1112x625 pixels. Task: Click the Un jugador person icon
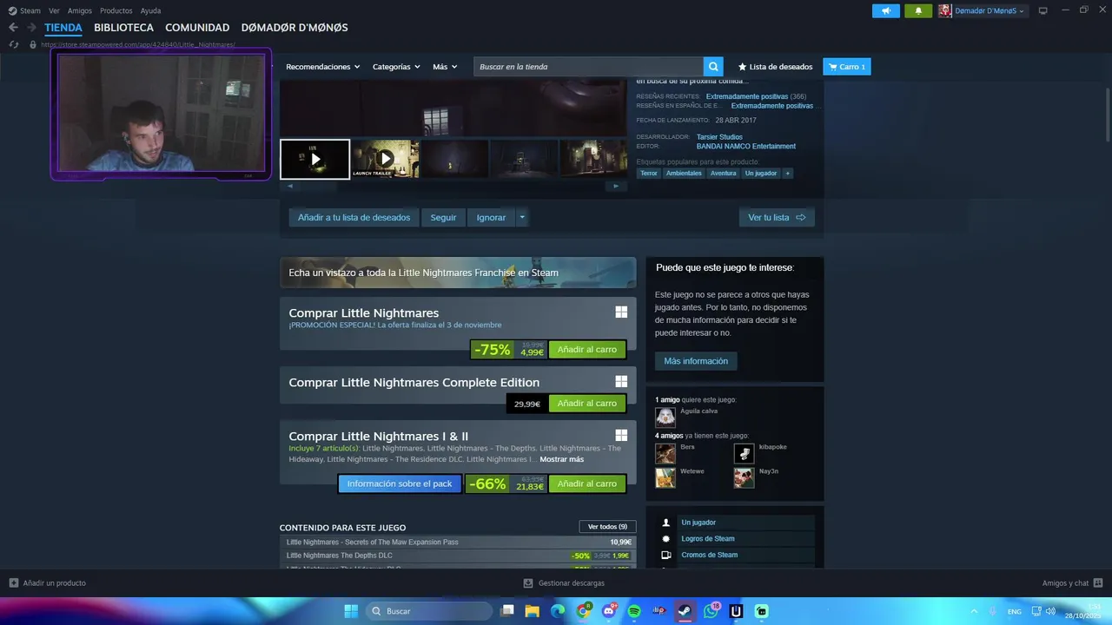click(666, 523)
